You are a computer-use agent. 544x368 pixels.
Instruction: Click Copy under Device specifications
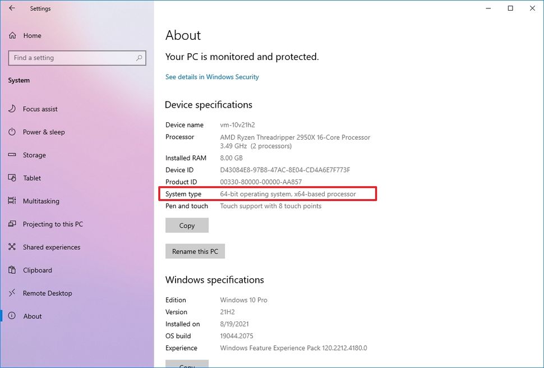(187, 225)
